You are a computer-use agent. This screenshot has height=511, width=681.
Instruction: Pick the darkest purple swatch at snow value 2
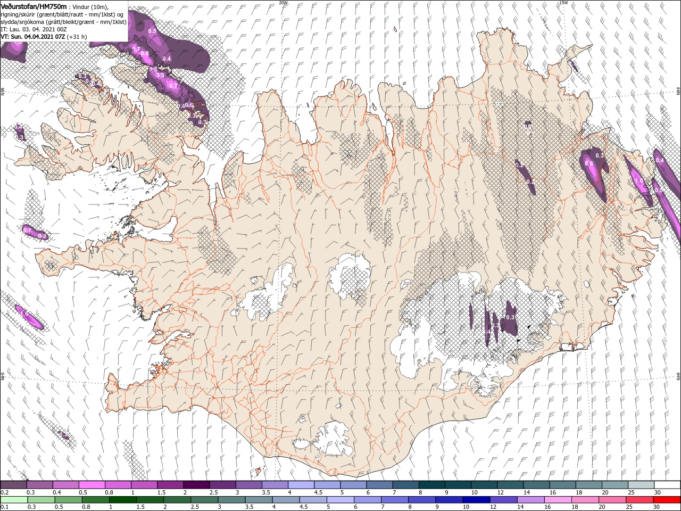click(196, 485)
